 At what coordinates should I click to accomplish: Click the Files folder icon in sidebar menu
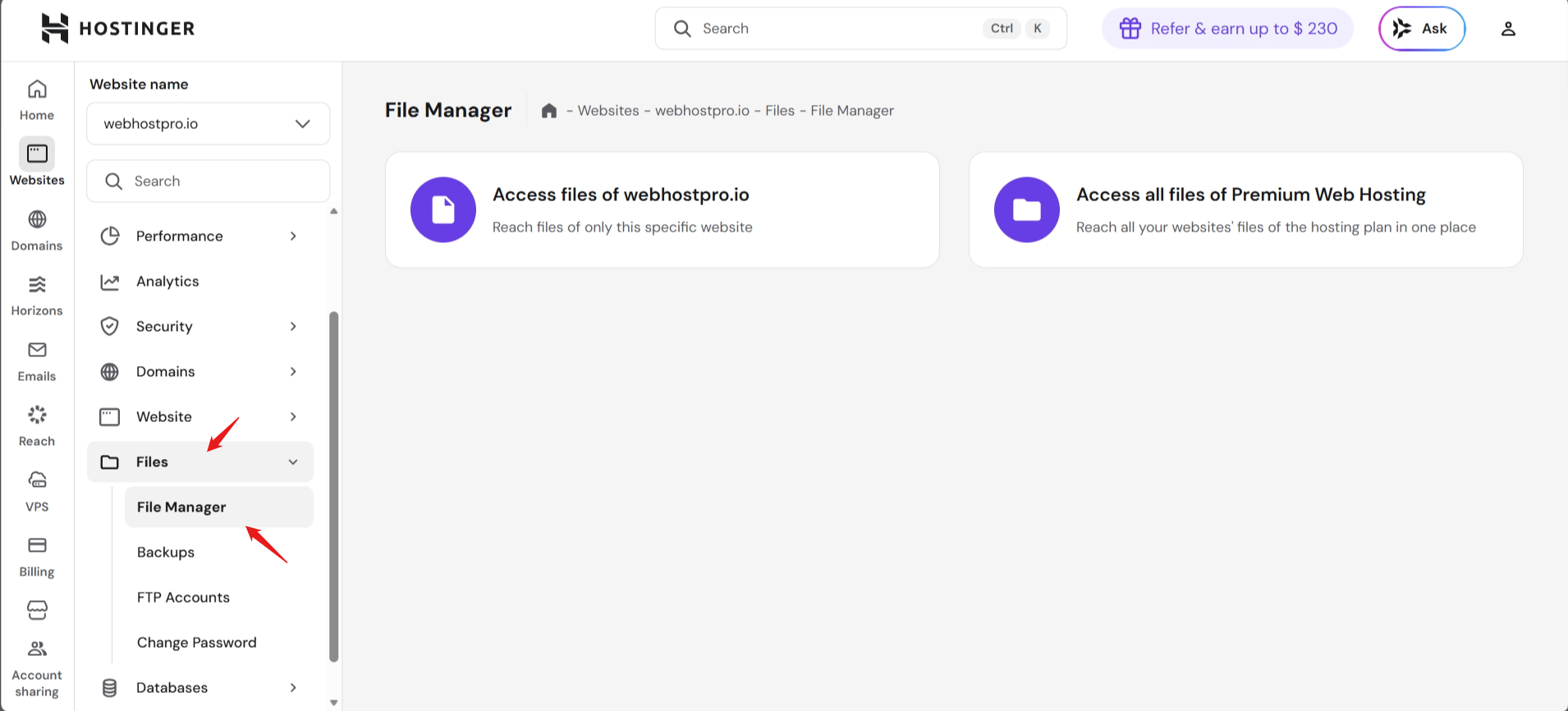click(x=110, y=462)
